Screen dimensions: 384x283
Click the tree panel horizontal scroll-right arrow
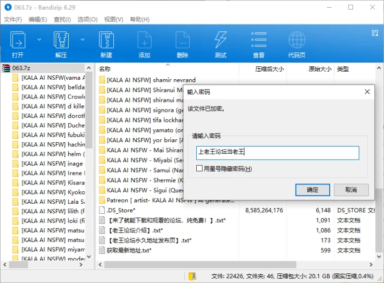click(x=81, y=265)
